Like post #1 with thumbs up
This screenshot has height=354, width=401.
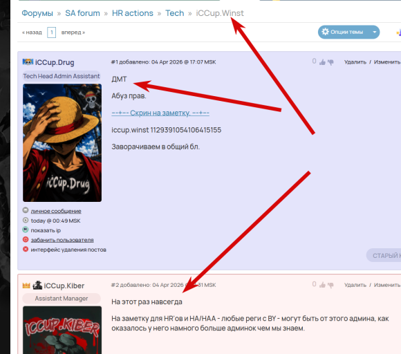[x=322, y=62]
